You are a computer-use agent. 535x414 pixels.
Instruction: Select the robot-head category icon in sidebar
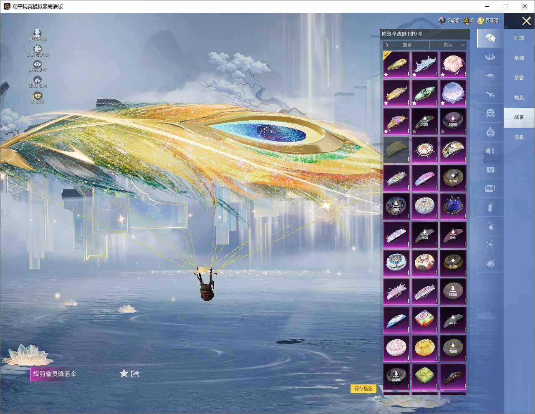(x=490, y=132)
